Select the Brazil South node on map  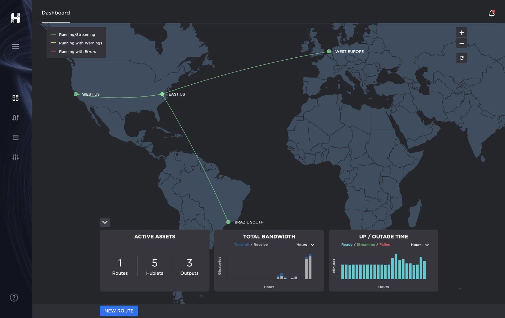(228, 222)
